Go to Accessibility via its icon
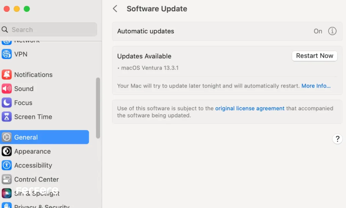346x208 pixels. click(7, 165)
